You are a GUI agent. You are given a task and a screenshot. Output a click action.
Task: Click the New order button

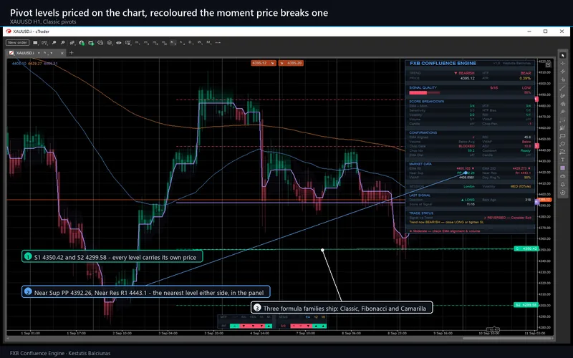[17, 42]
